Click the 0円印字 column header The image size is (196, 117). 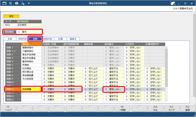[134, 44]
